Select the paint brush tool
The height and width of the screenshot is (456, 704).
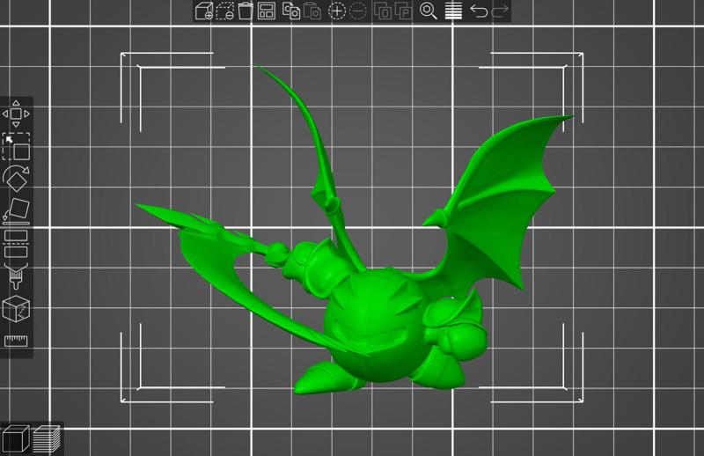coord(16,276)
